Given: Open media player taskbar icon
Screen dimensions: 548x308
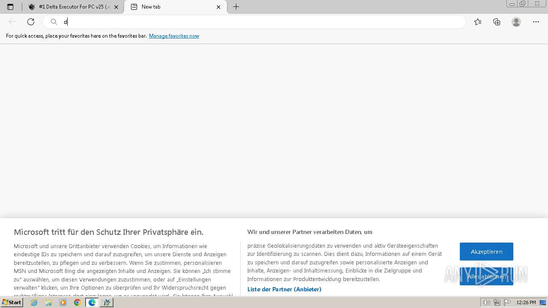Looking at the screenshot, I should pos(63,302).
